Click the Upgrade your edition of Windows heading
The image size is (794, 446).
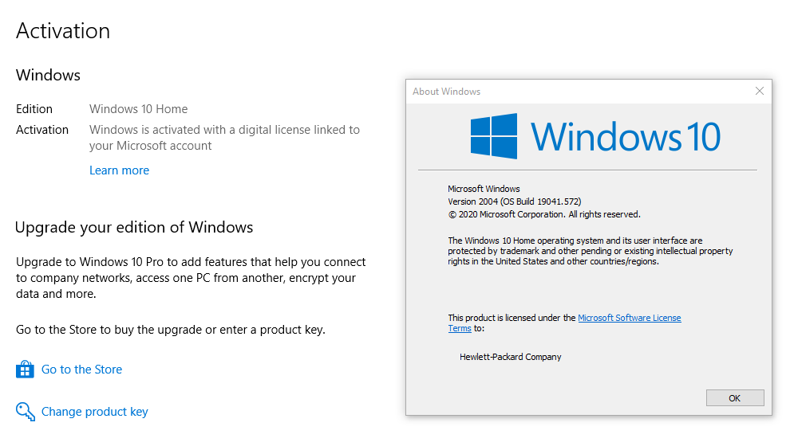click(134, 228)
